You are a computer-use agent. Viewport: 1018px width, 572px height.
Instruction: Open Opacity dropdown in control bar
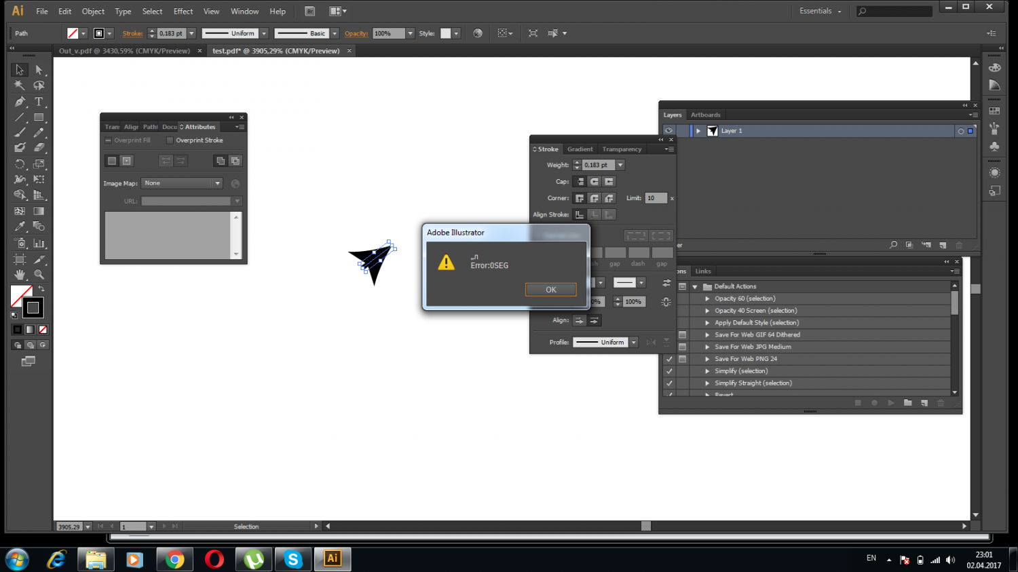pyautogui.click(x=410, y=33)
